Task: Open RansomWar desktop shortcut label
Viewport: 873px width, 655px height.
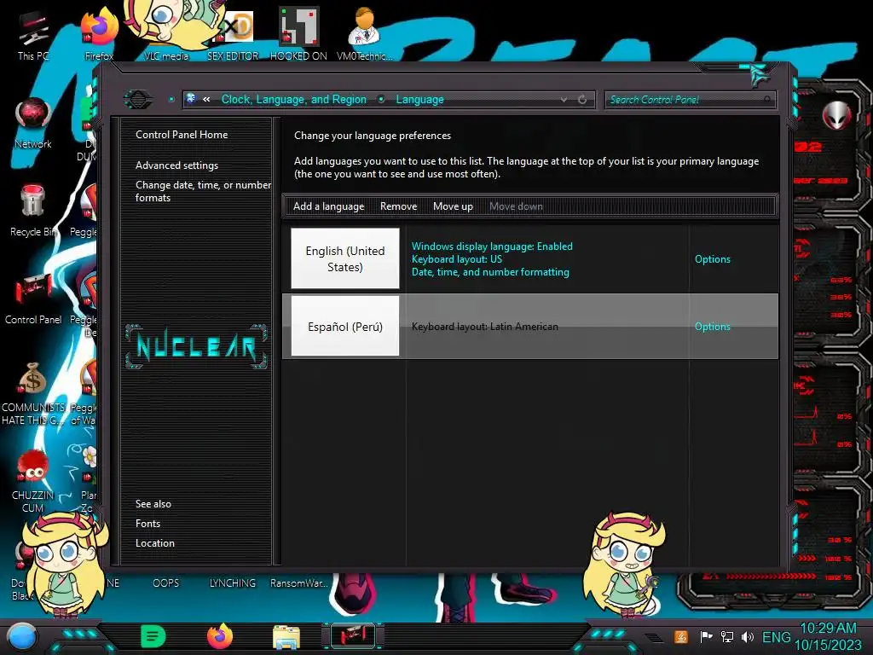Action: point(299,583)
